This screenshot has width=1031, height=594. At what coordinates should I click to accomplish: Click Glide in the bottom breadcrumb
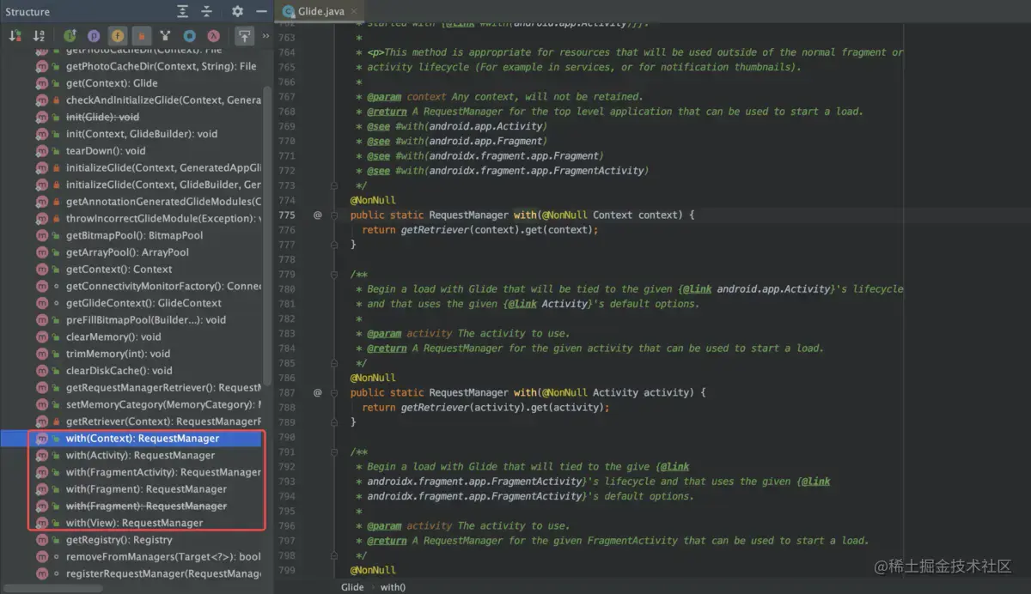(352, 587)
